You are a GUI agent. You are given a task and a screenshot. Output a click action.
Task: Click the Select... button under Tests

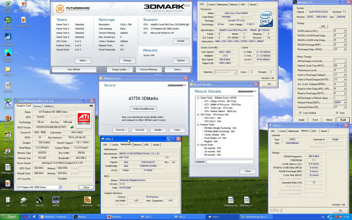[83, 60]
